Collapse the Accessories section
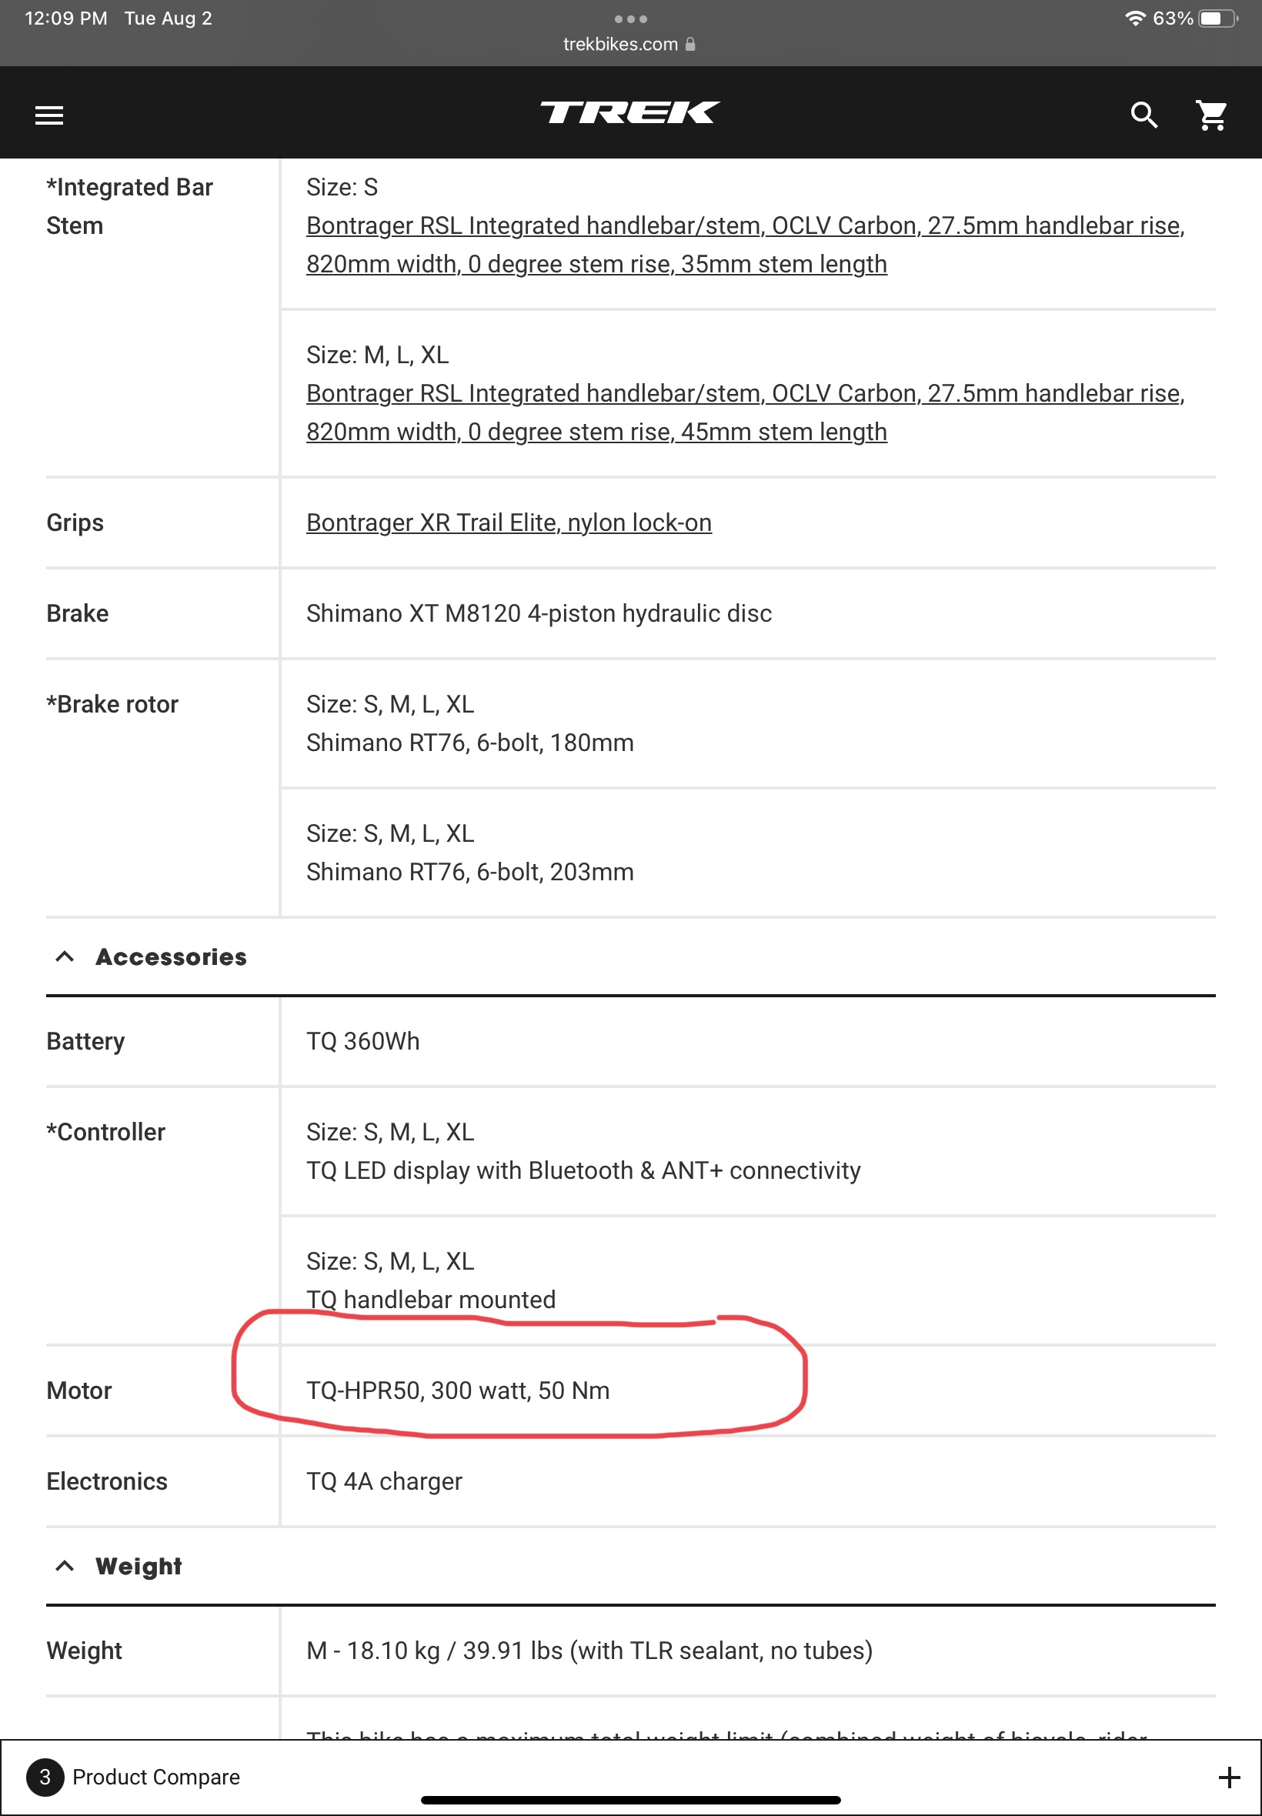The image size is (1262, 1816). tap(65, 956)
